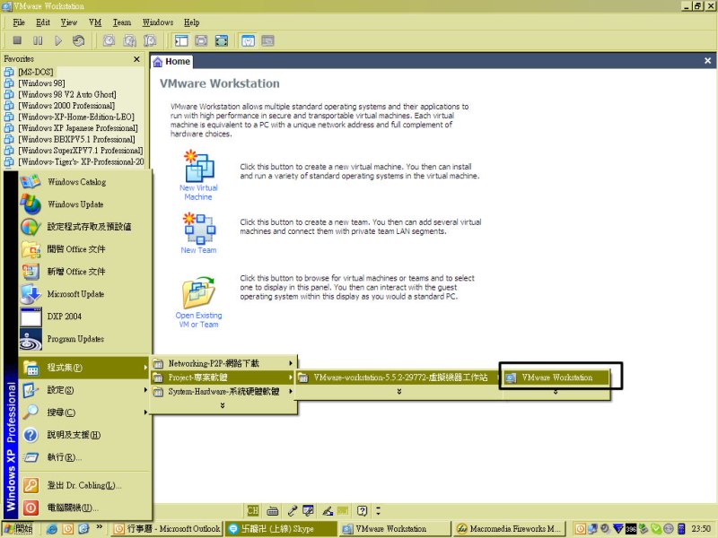Open 設定程式存取及預設值 in Start menu
This screenshot has height=538, width=718.
[84, 227]
